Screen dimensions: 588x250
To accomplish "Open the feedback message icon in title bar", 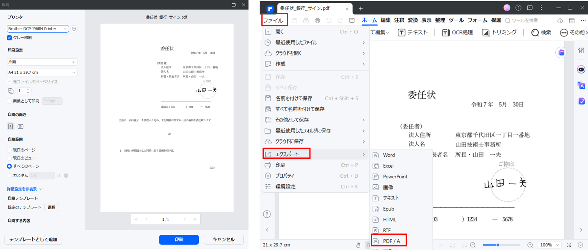I will [x=530, y=8].
